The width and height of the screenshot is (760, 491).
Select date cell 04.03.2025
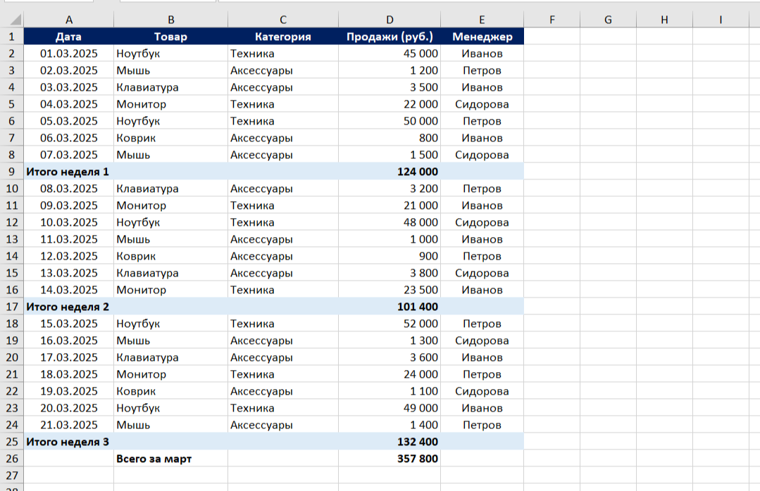point(69,104)
